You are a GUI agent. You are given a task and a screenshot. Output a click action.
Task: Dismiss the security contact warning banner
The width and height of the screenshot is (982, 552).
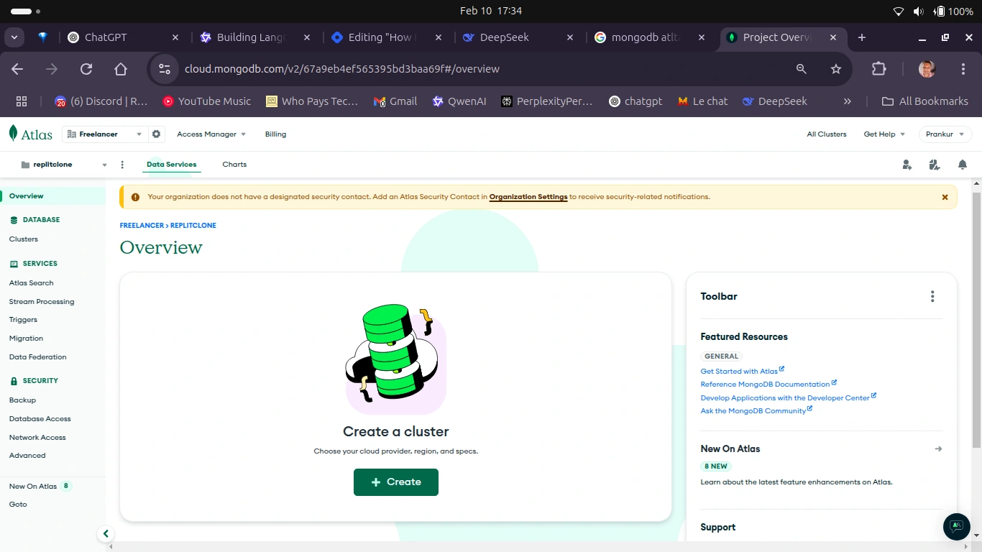945,197
